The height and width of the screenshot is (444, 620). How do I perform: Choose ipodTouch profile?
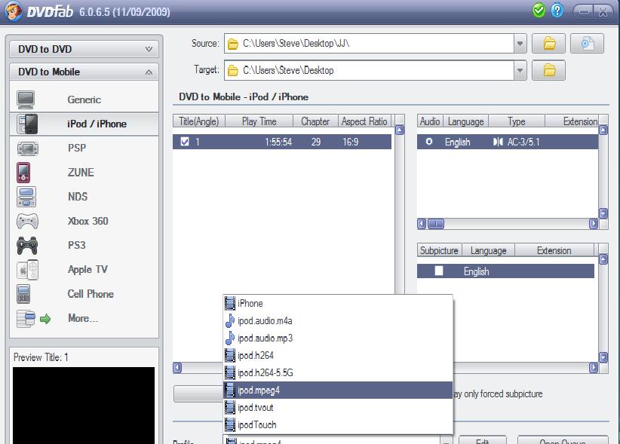pyautogui.click(x=338, y=425)
